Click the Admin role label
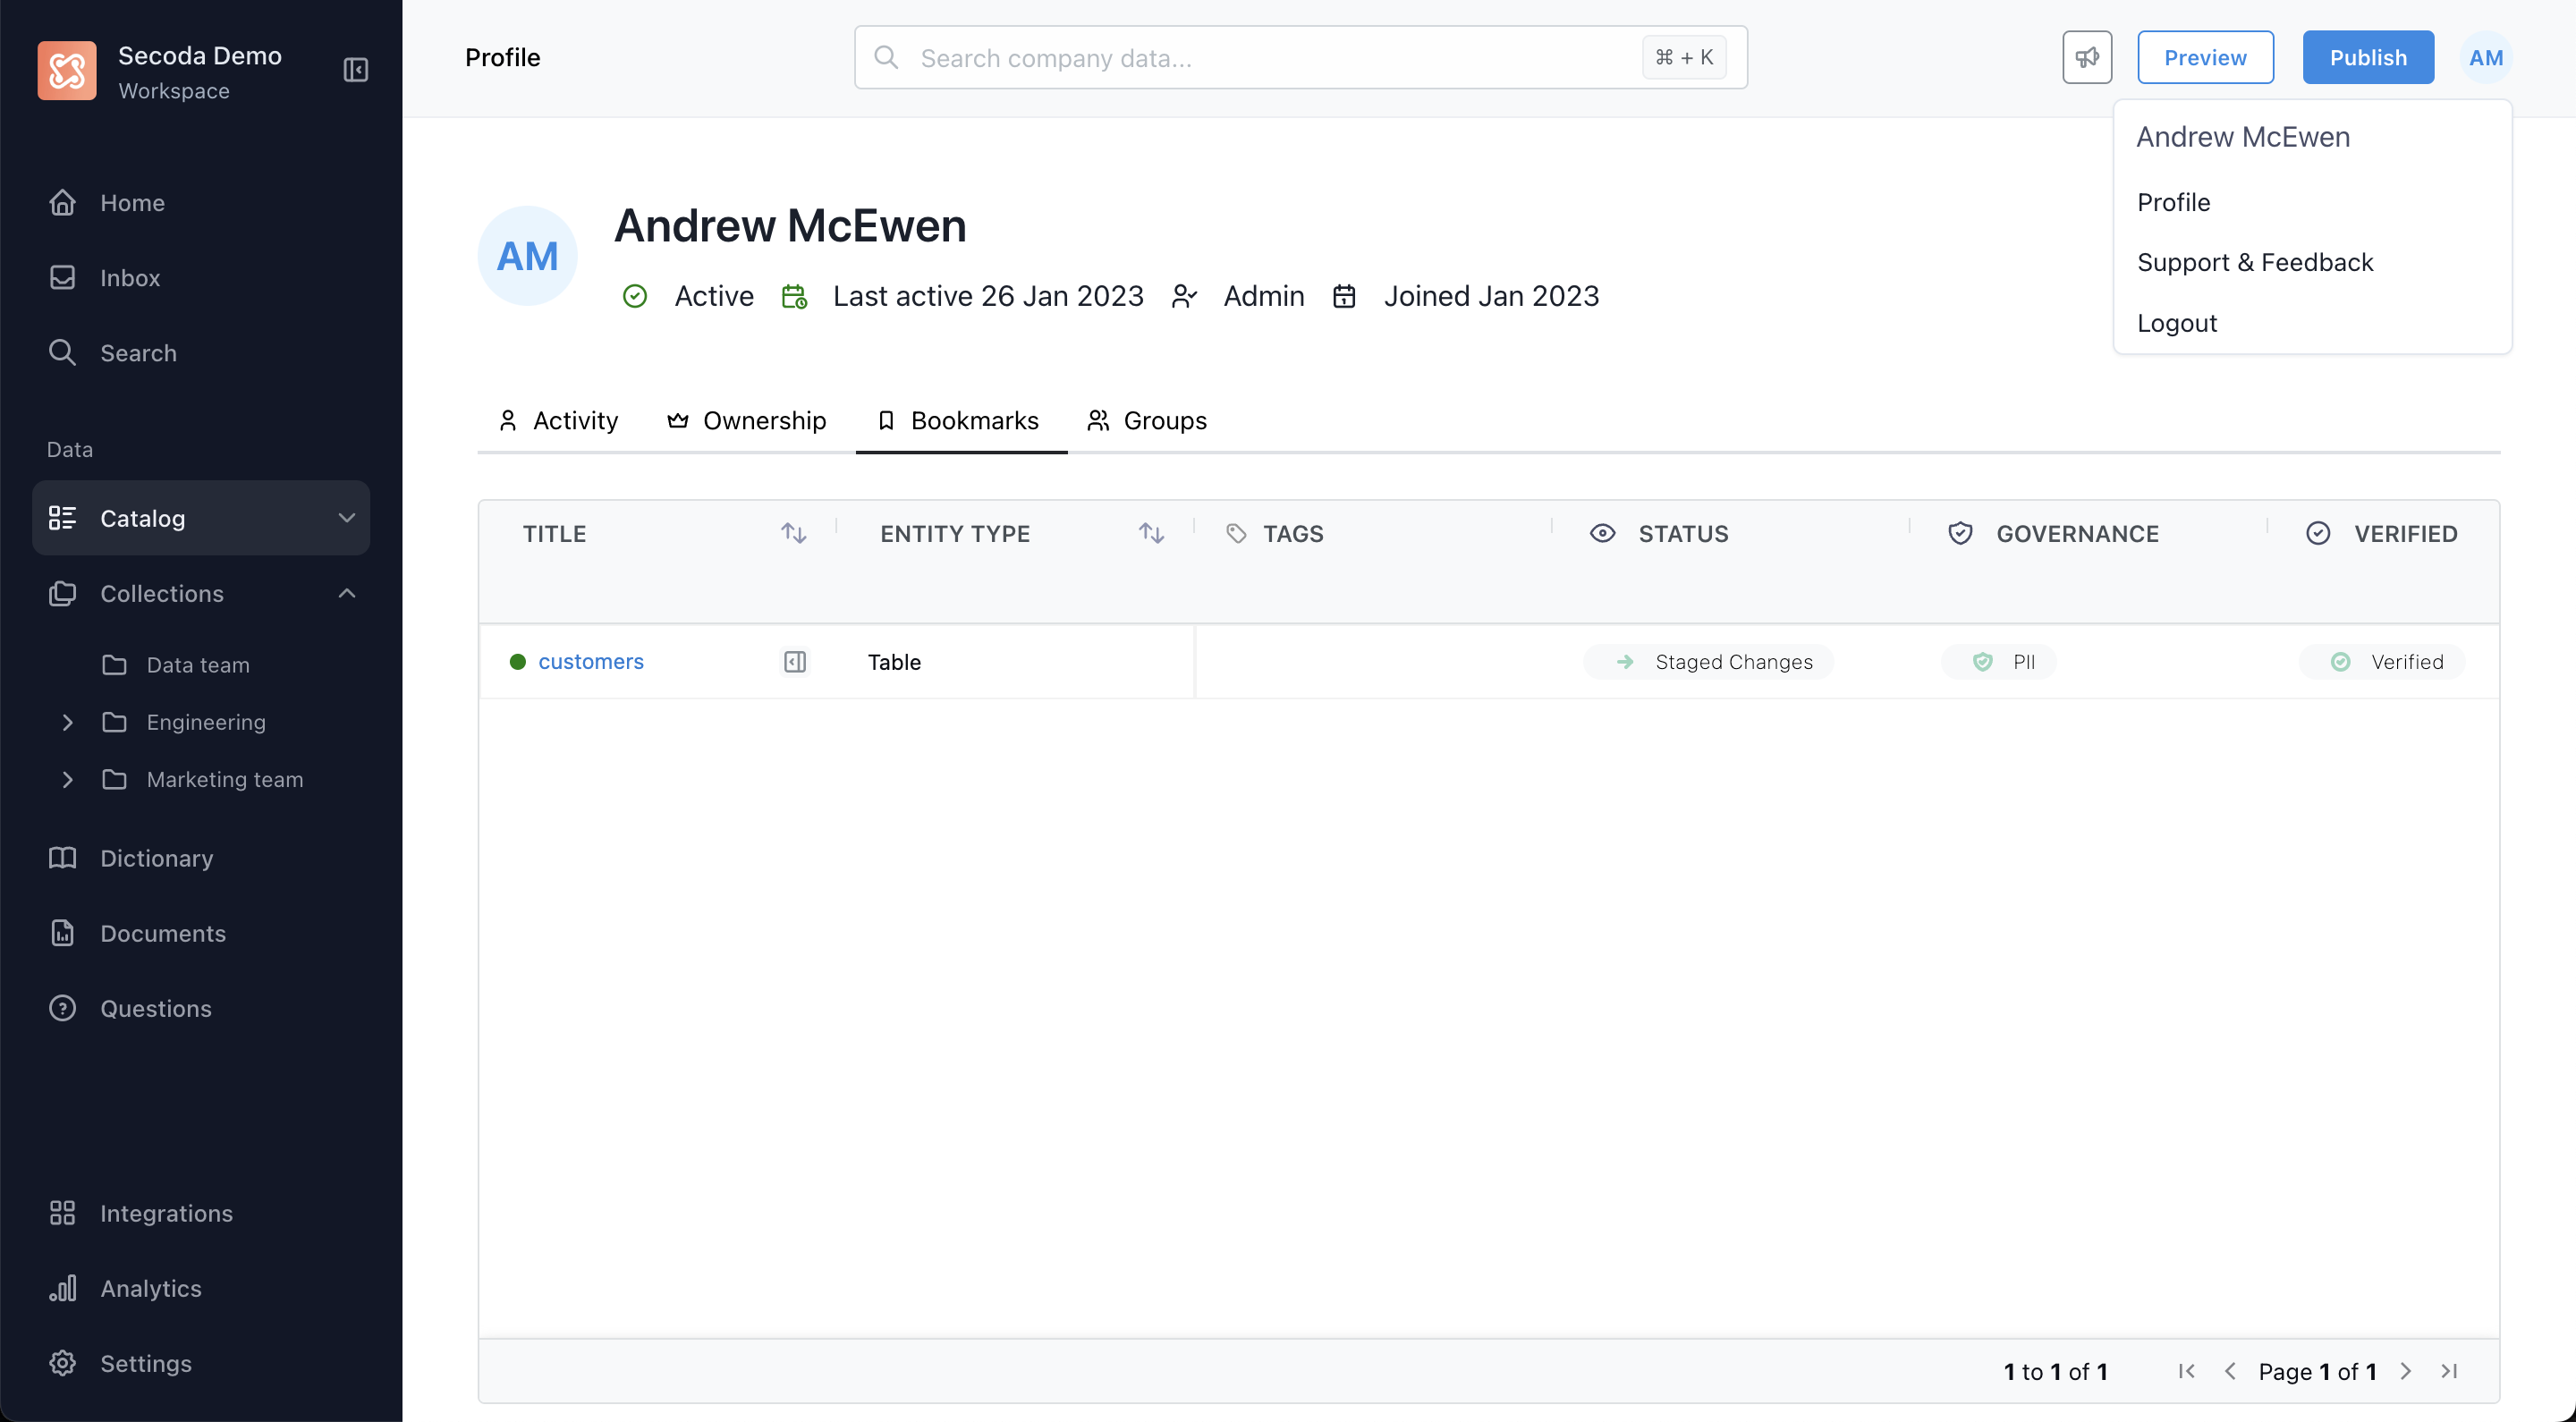The width and height of the screenshot is (2576, 1422). pos(1264,296)
